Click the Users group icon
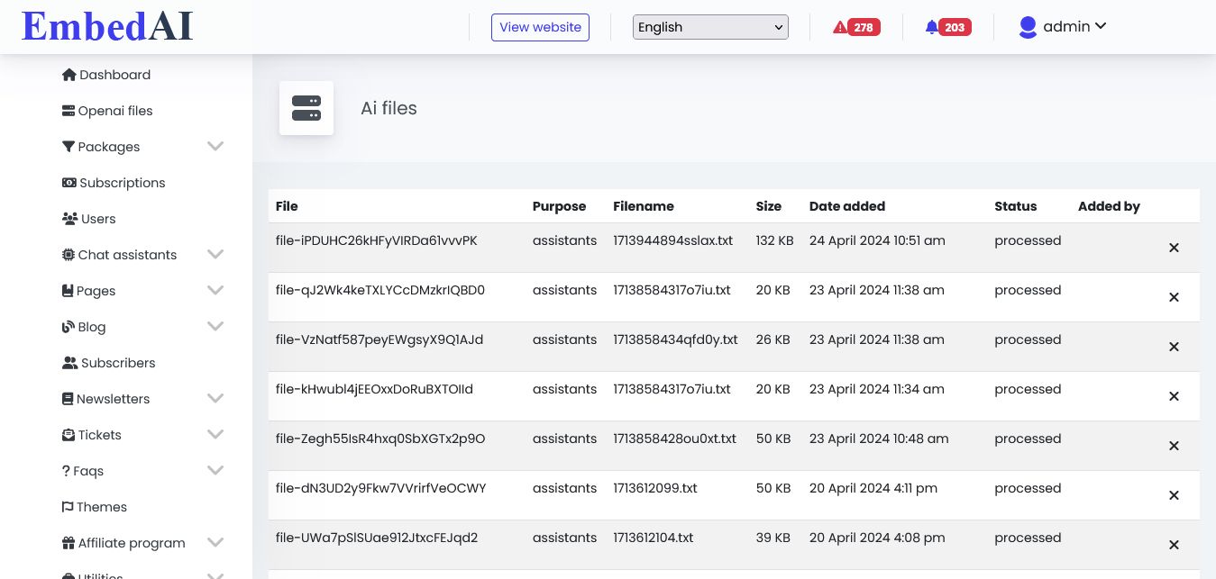The image size is (1216, 579). pyautogui.click(x=69, y=219)
